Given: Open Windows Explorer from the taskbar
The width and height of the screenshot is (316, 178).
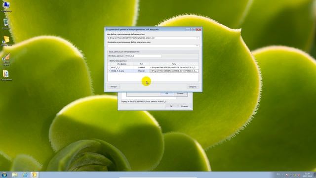Looking at the screenshot, I should (x=14, y=175).
